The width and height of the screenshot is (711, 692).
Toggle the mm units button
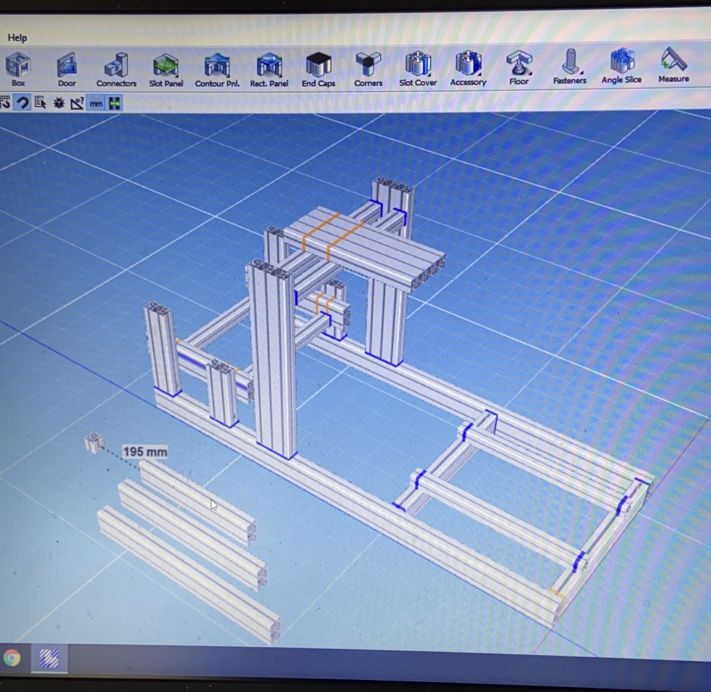(96, 104)
